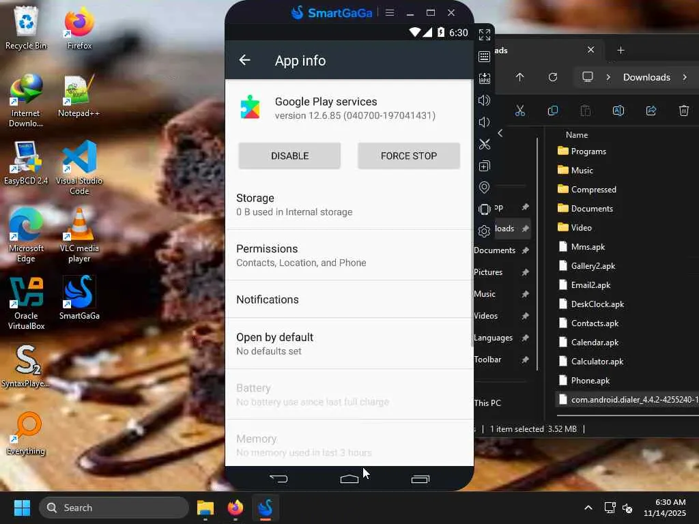This screenshot has height=524, width=699.
Task: Click the Windows Start button
Action: (x=22, y=508)
